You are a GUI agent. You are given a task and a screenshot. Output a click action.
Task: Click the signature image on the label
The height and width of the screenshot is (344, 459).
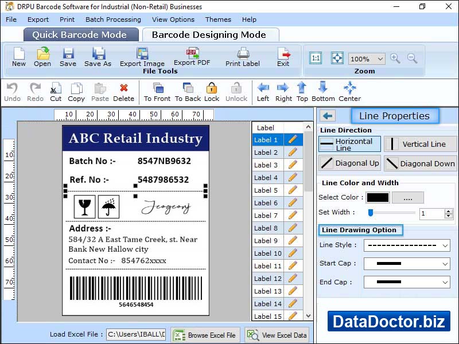click(x=166, y=207)
